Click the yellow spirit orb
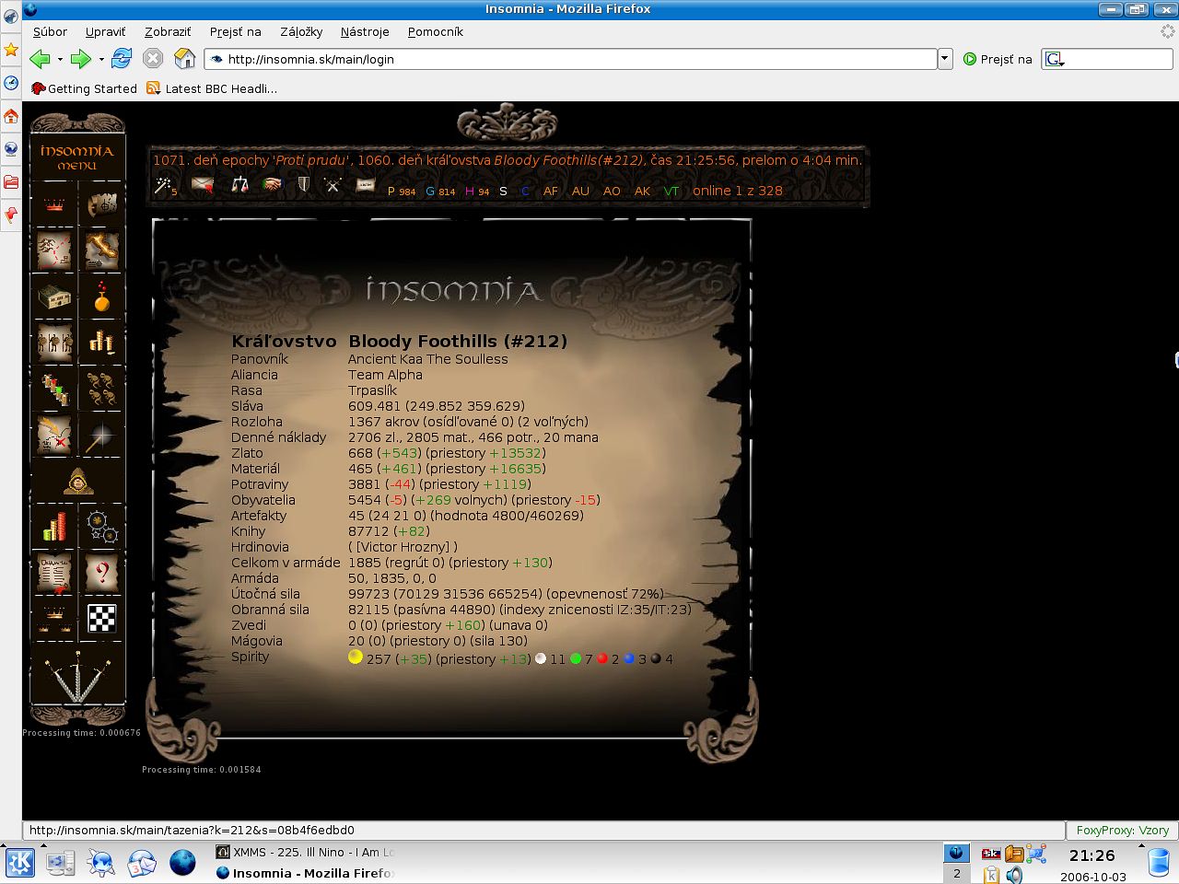This screenshot has width=1179, height=884. [x=356, y=657]
